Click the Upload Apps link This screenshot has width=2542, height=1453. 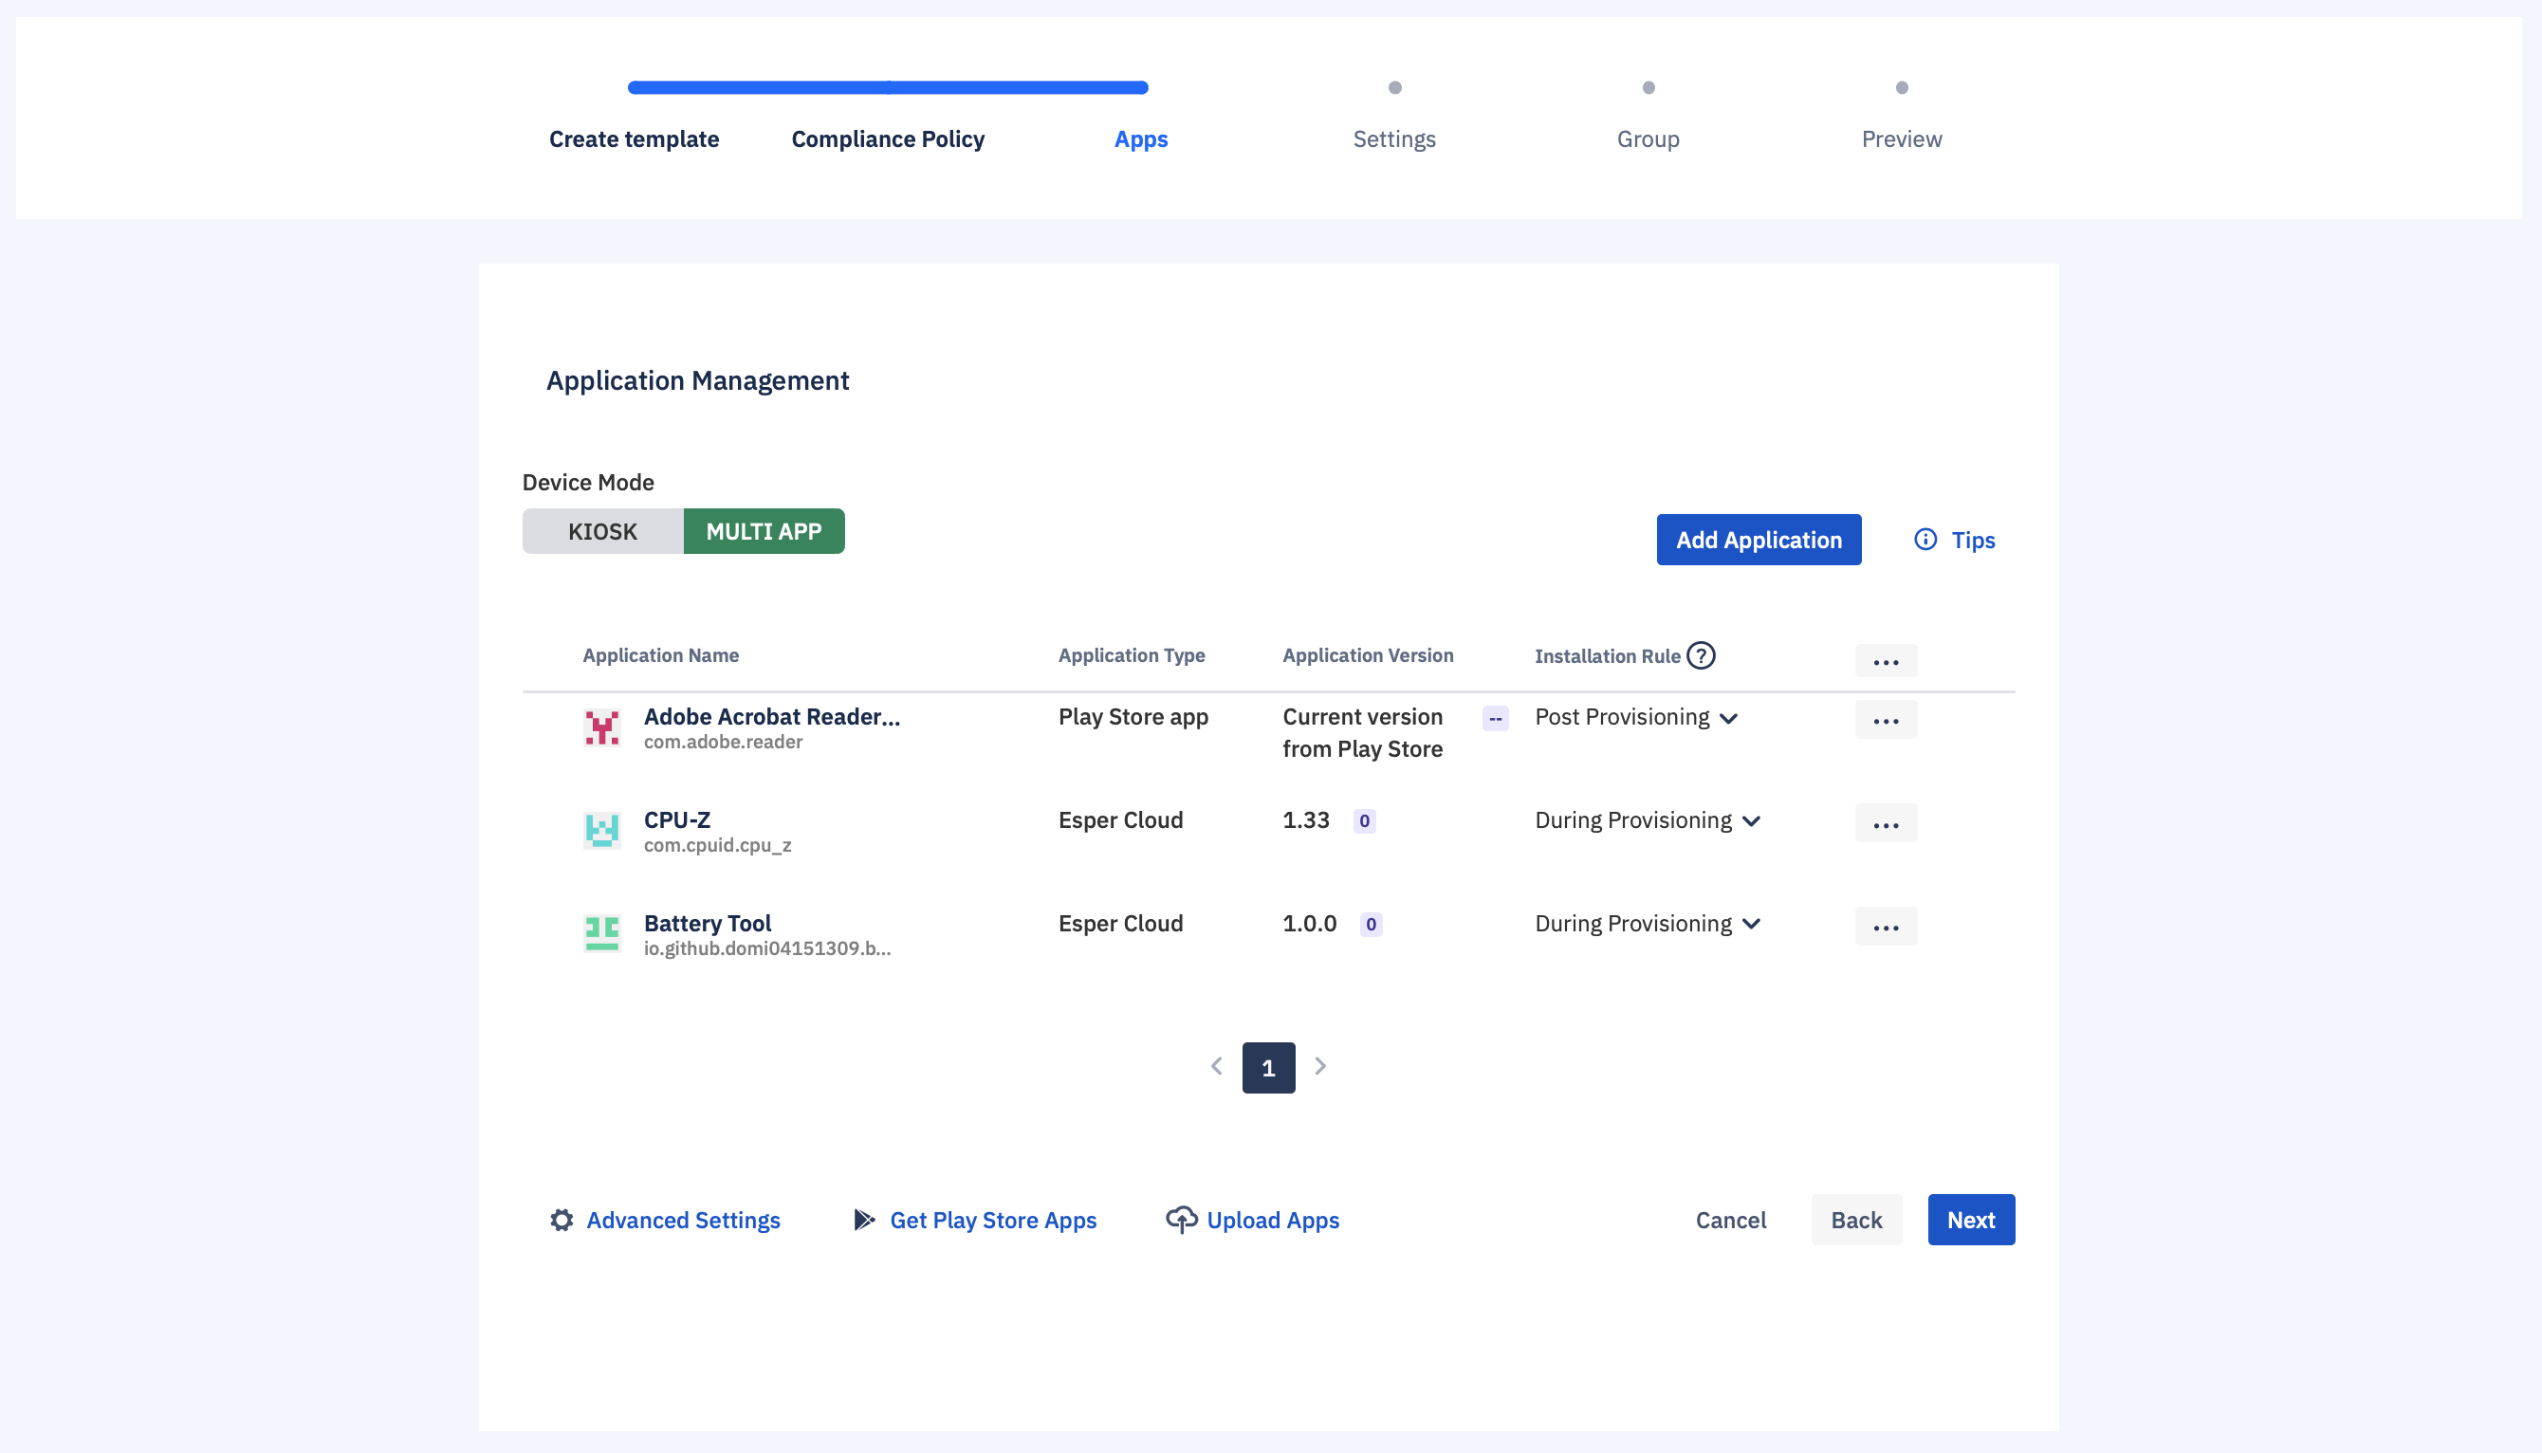click(x=1273, y=1220)
